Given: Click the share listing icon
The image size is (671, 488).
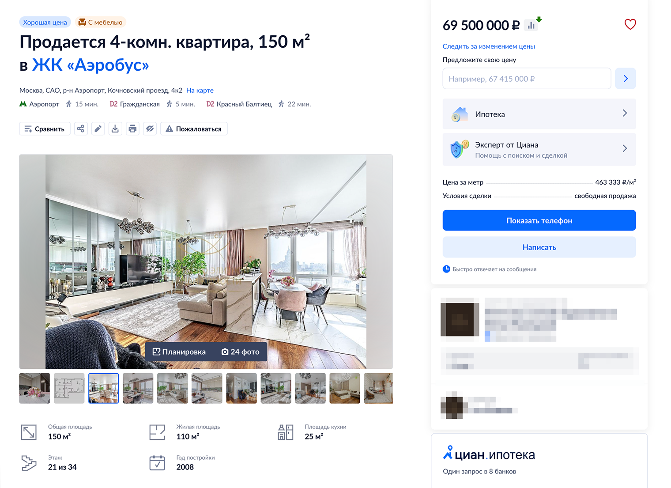Looking at the screenshot, I should (81, 129).
